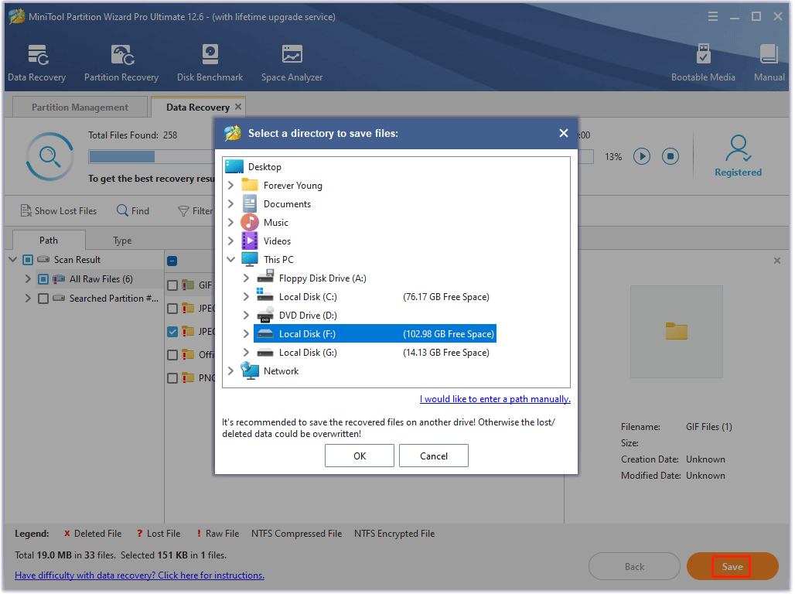The height and width of the screenshot is (594, 795).
Task: Select the Type tab
Action: pos(122,241)
